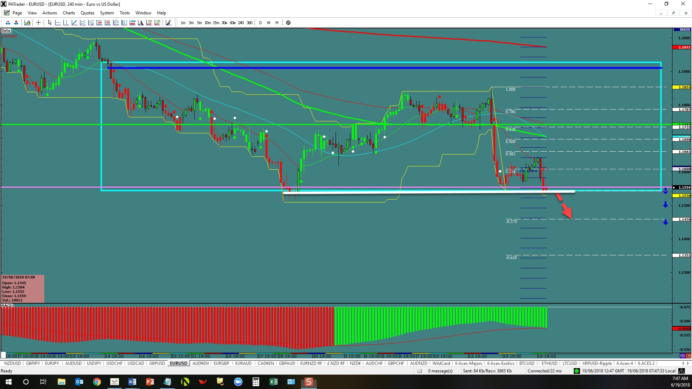The height and width of the screenshot is (389, 692).
Task: Open Calculator from the taskbar
Action: click(x=256, y=382)
